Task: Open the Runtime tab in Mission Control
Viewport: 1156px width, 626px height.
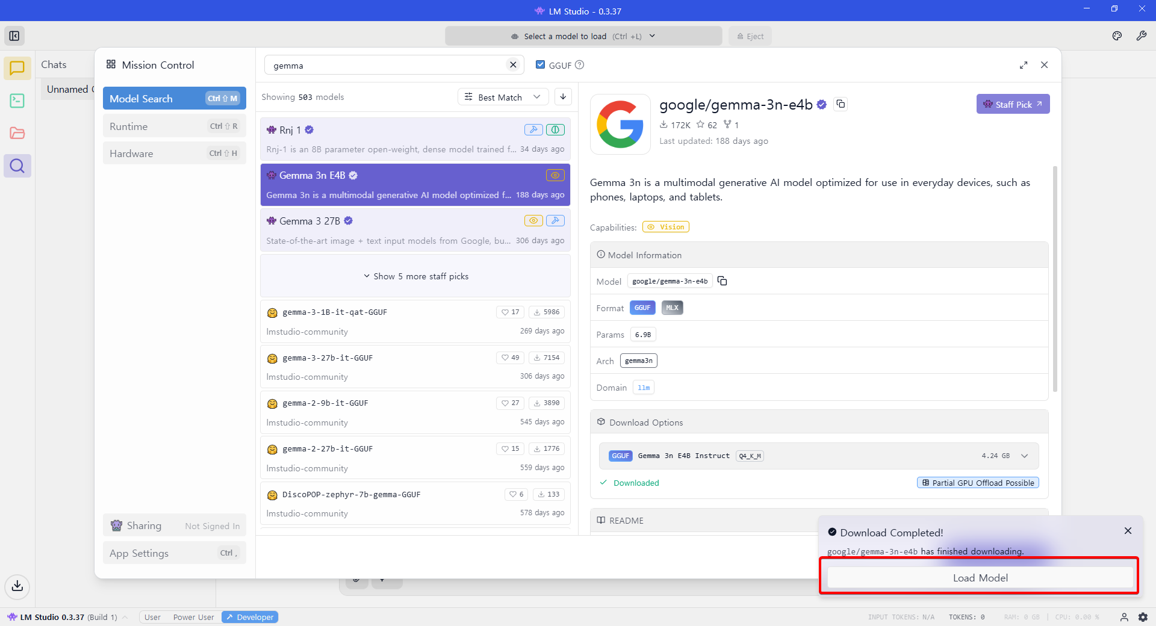Action: pyautogui.click(x=174, y=126)
